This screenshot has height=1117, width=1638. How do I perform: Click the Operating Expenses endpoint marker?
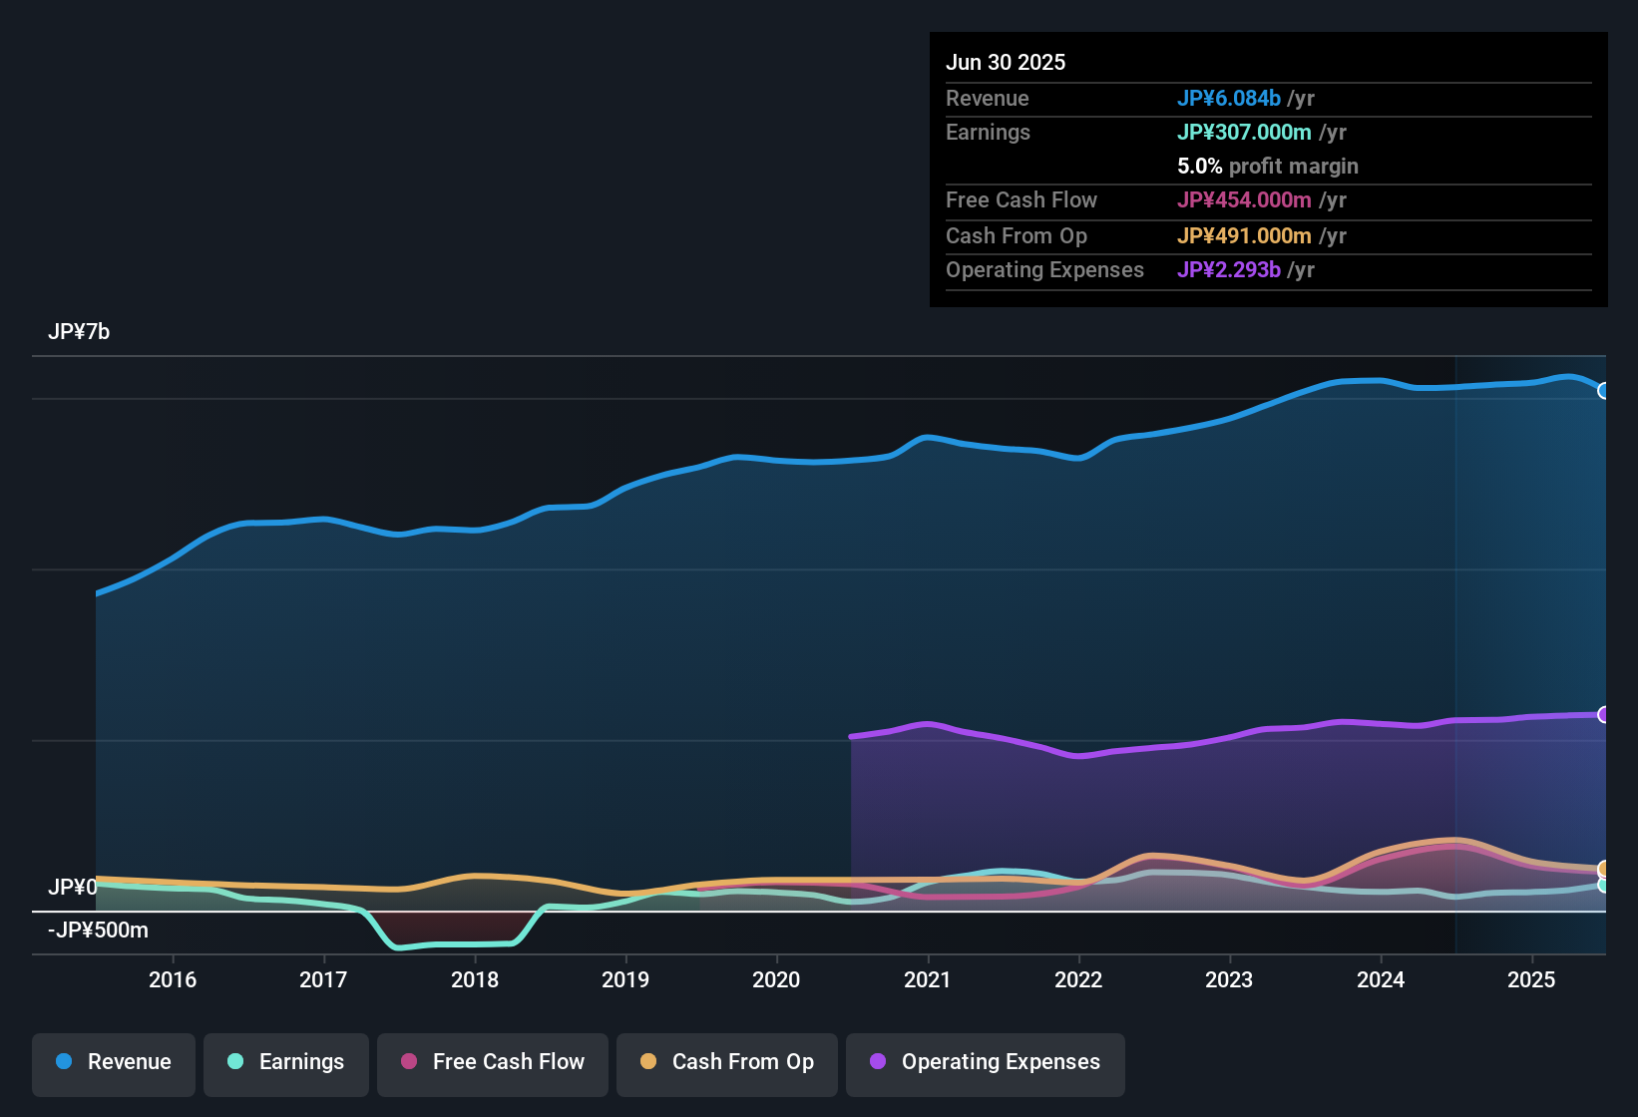pyautogui.click(x=1604, y=714)
